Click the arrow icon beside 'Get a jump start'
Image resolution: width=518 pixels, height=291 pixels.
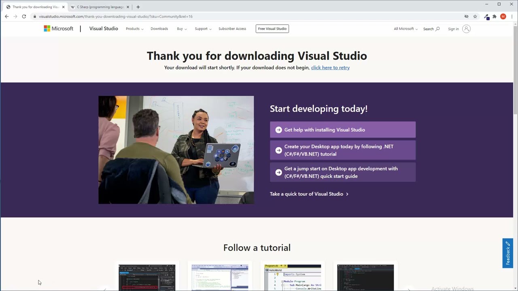click(278, 172)
